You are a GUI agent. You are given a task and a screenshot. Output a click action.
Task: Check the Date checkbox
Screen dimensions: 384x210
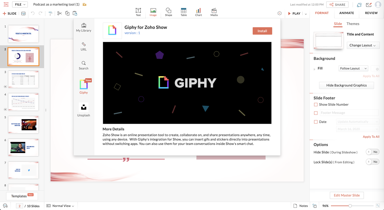pyautogui.click(x=316, y=122)
